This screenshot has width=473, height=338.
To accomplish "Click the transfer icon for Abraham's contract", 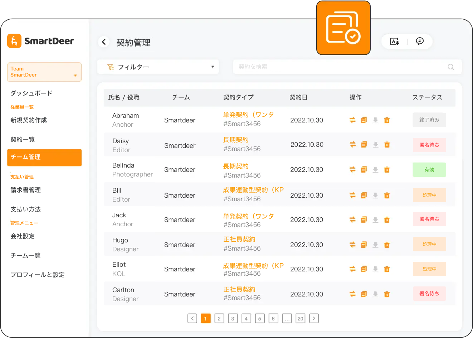I will tap(352, 120).
